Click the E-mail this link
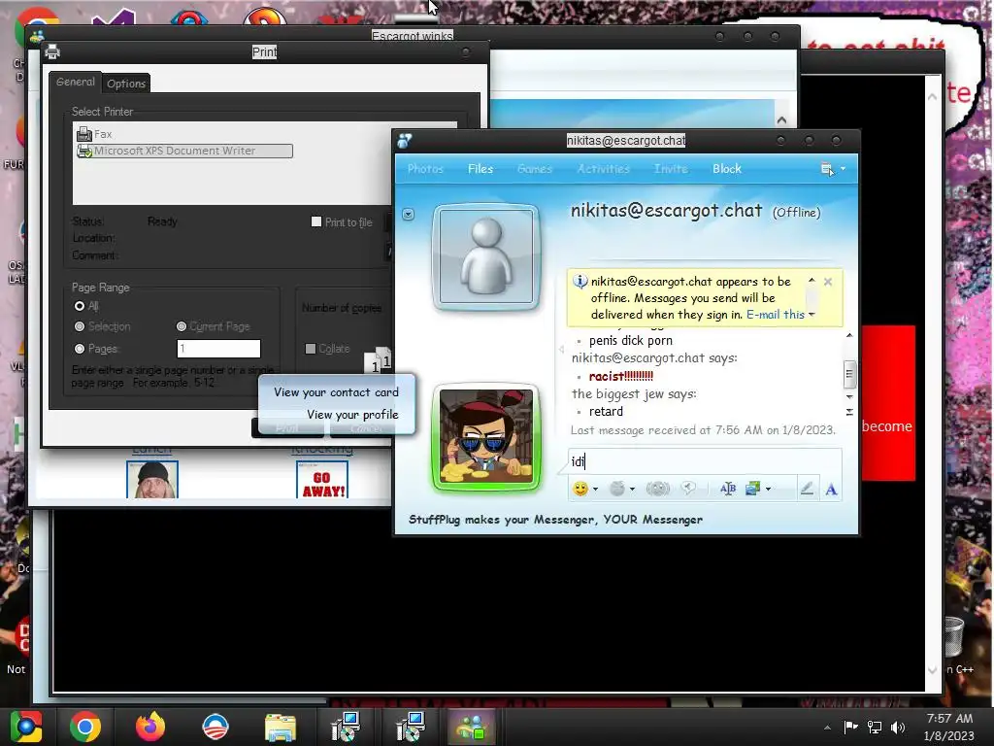 click(776, 315)
